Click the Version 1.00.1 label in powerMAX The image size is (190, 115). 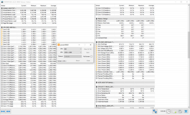coord(62,61)
